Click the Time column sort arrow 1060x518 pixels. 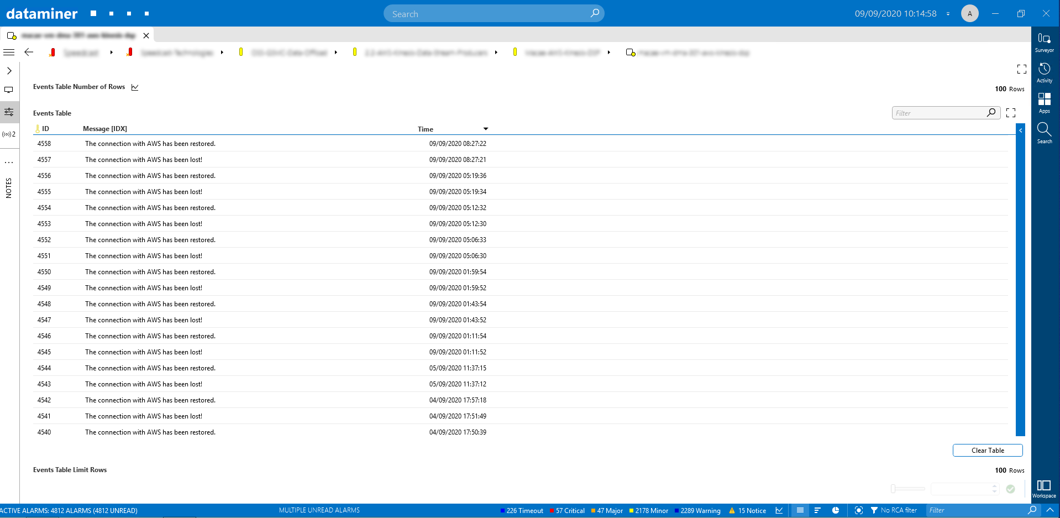(x=486, y=129)
